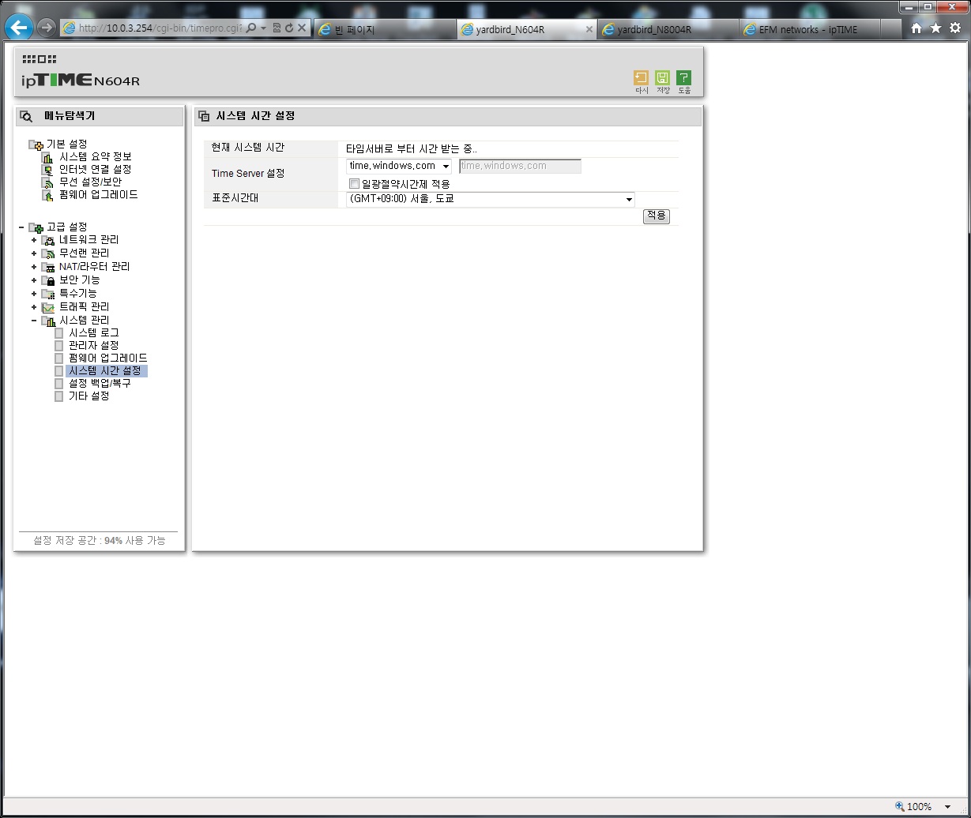Open the 100% zoom level control
This screenshot has width=971, height=818.
(924, 807)
